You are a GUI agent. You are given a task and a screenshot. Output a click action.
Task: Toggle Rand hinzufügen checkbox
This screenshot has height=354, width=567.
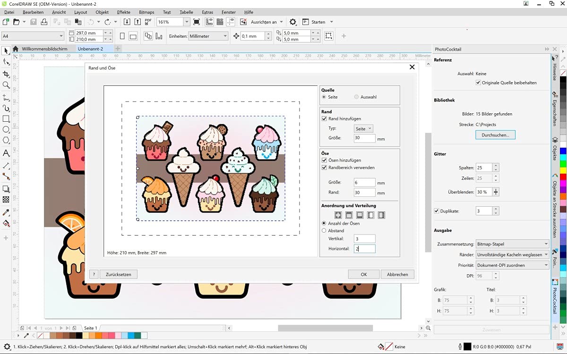[324, 119]
